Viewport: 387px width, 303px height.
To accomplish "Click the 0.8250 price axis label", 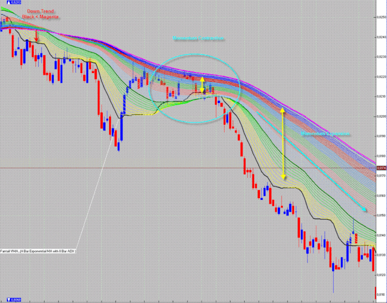I will (x=381, y=17).
